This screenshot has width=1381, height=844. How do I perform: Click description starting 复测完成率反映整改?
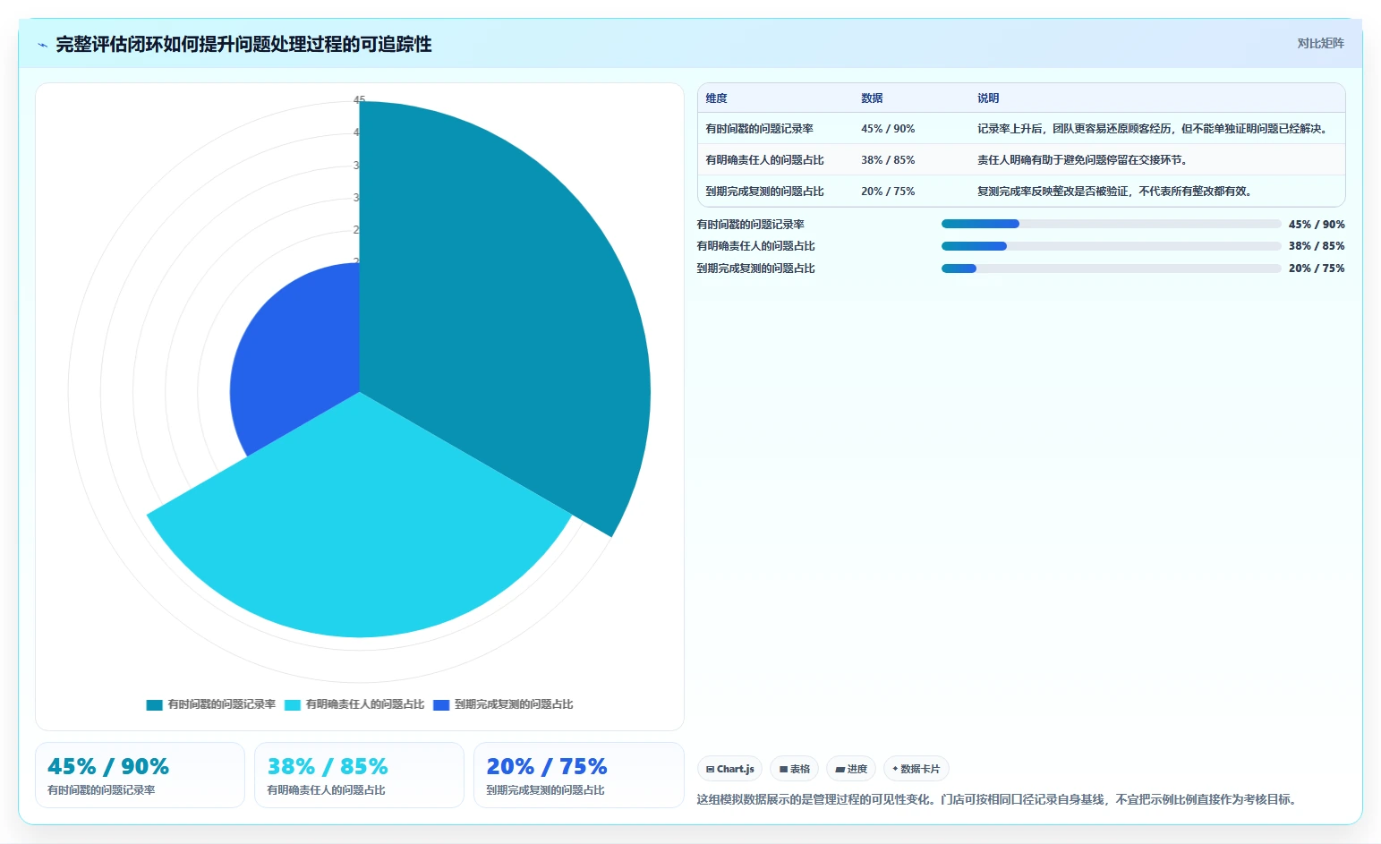(1114, 192)
